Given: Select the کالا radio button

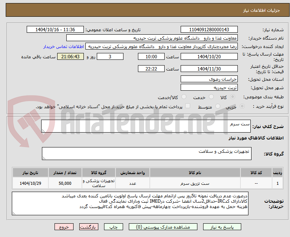Looking at the screenshot, I should click(233, 97).
